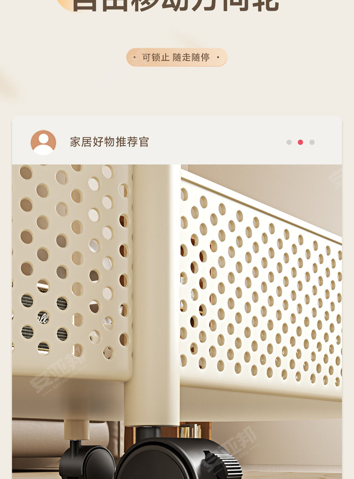The height and width of the screenshot is (479, 354).
Task: Click the card header bar background
Action: pos(177,141)
